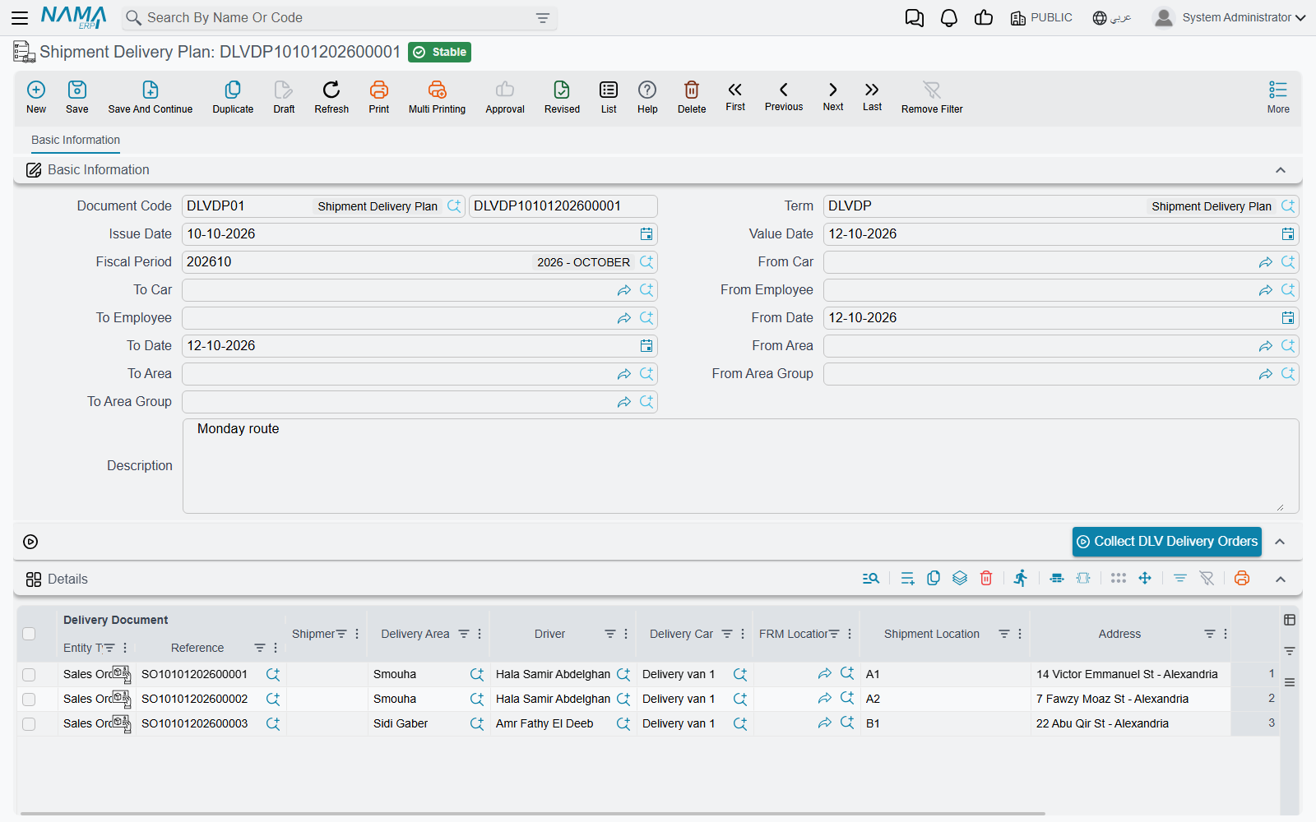Click the Description text area
The image size is (1316, 822).
[x=740, y=466]
